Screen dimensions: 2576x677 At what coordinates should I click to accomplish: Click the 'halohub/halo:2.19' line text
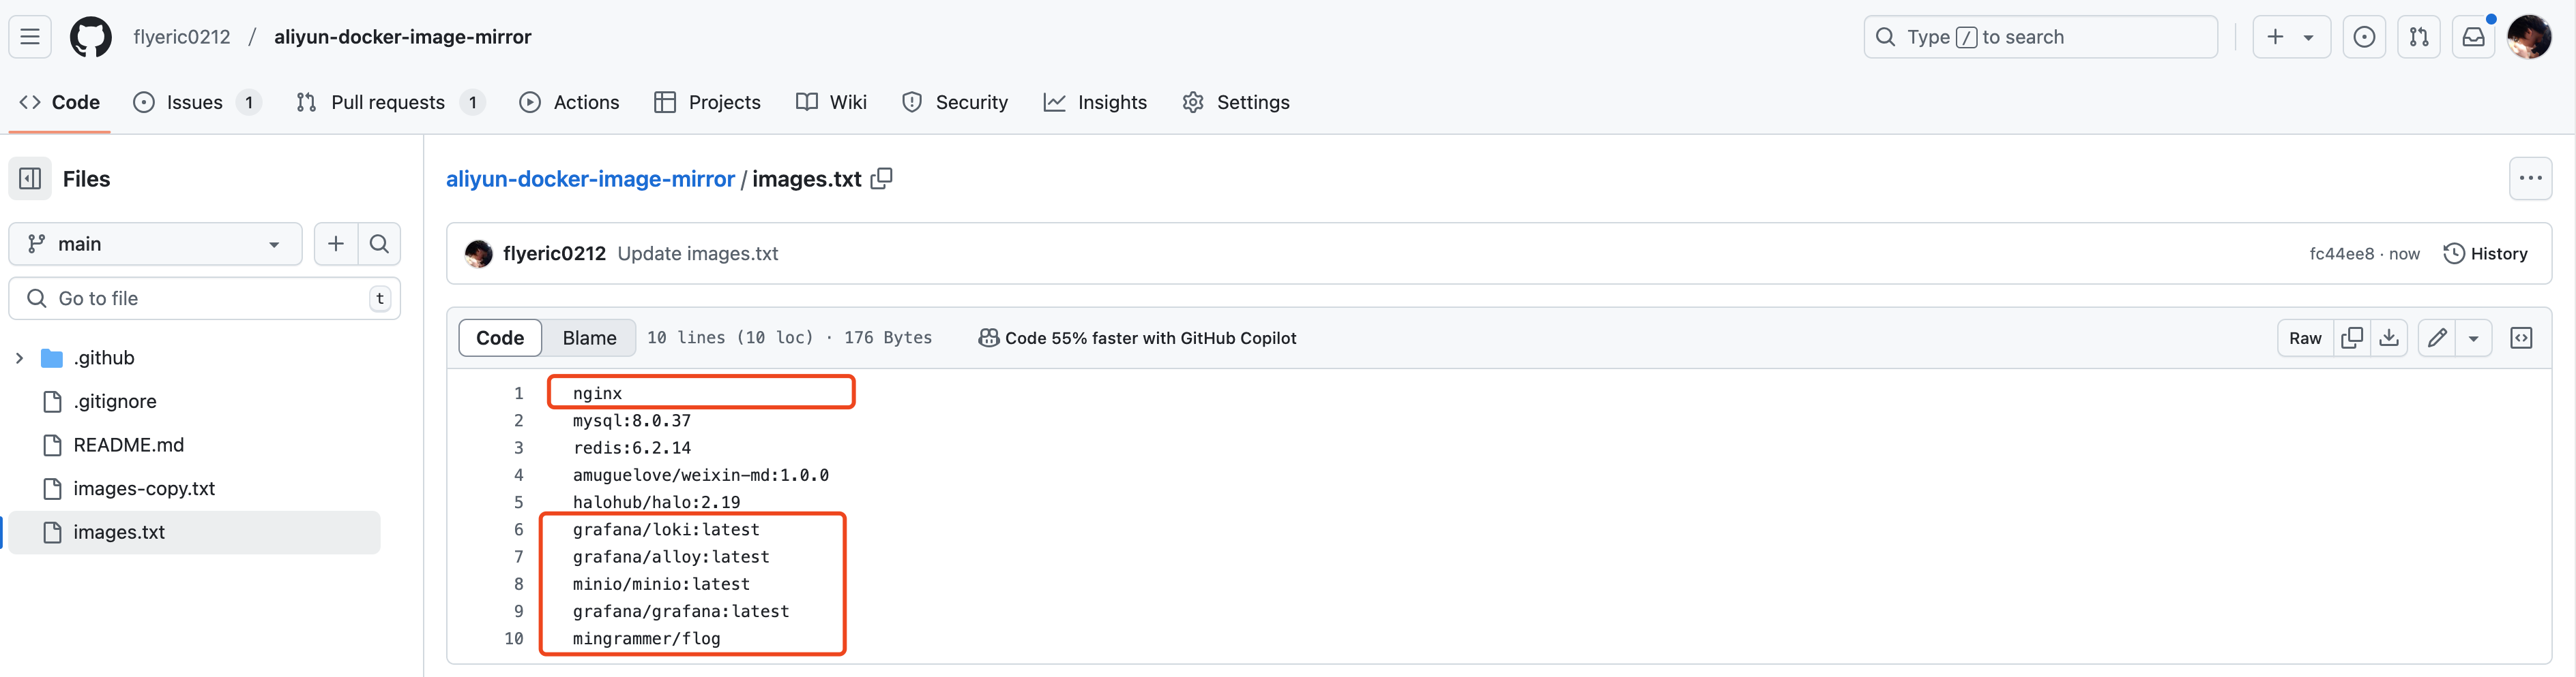pos(657,502)
